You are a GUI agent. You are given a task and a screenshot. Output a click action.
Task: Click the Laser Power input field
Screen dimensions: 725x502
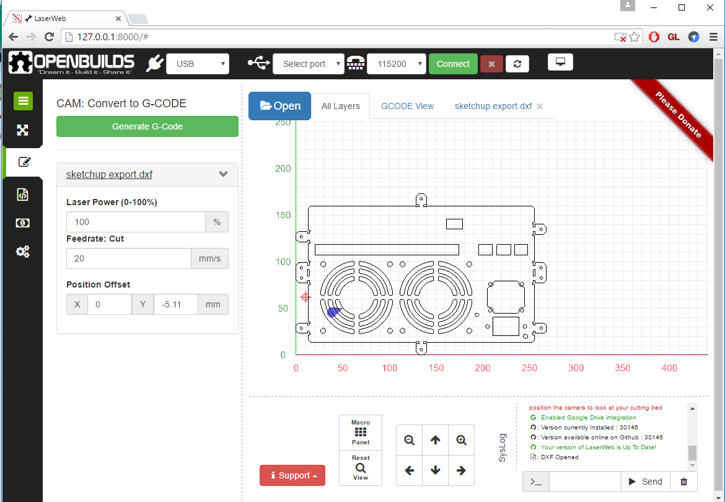point(136,222)
